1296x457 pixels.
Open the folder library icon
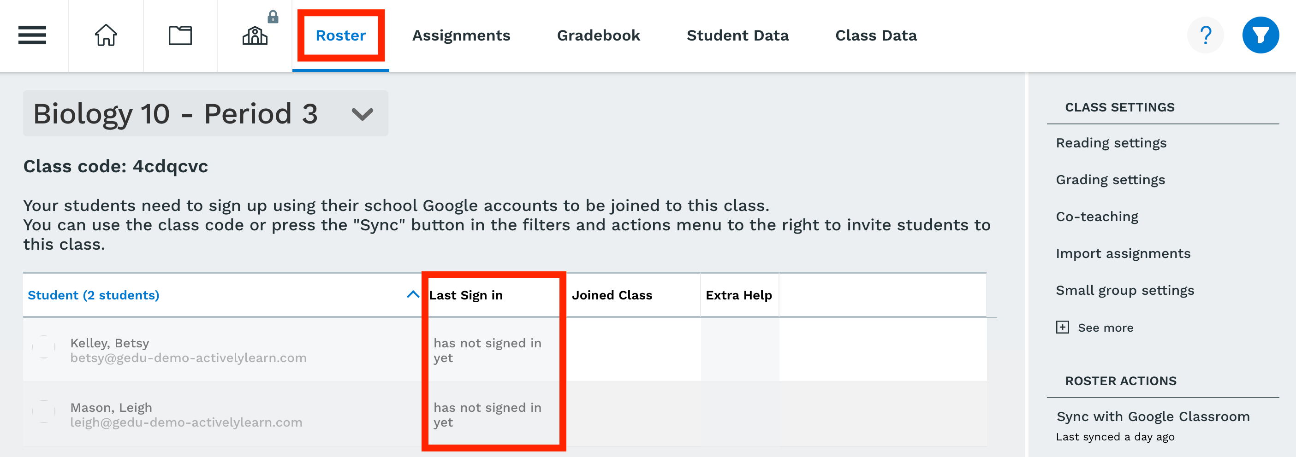click(180, 35)
